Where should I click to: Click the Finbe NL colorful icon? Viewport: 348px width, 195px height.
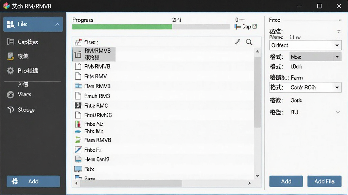(x=78, y=124)
